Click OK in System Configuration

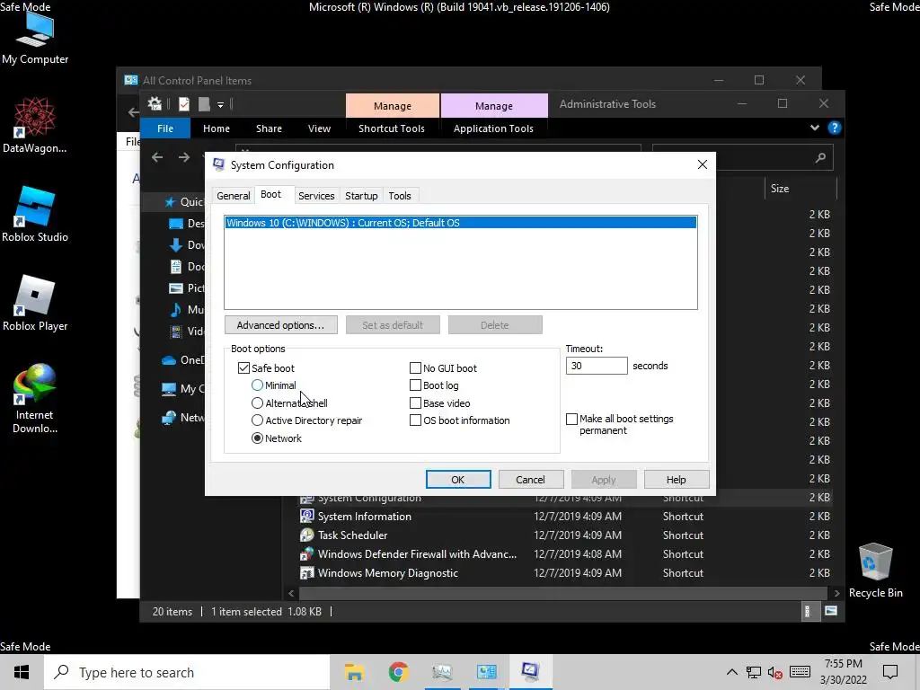pos(458,480)
